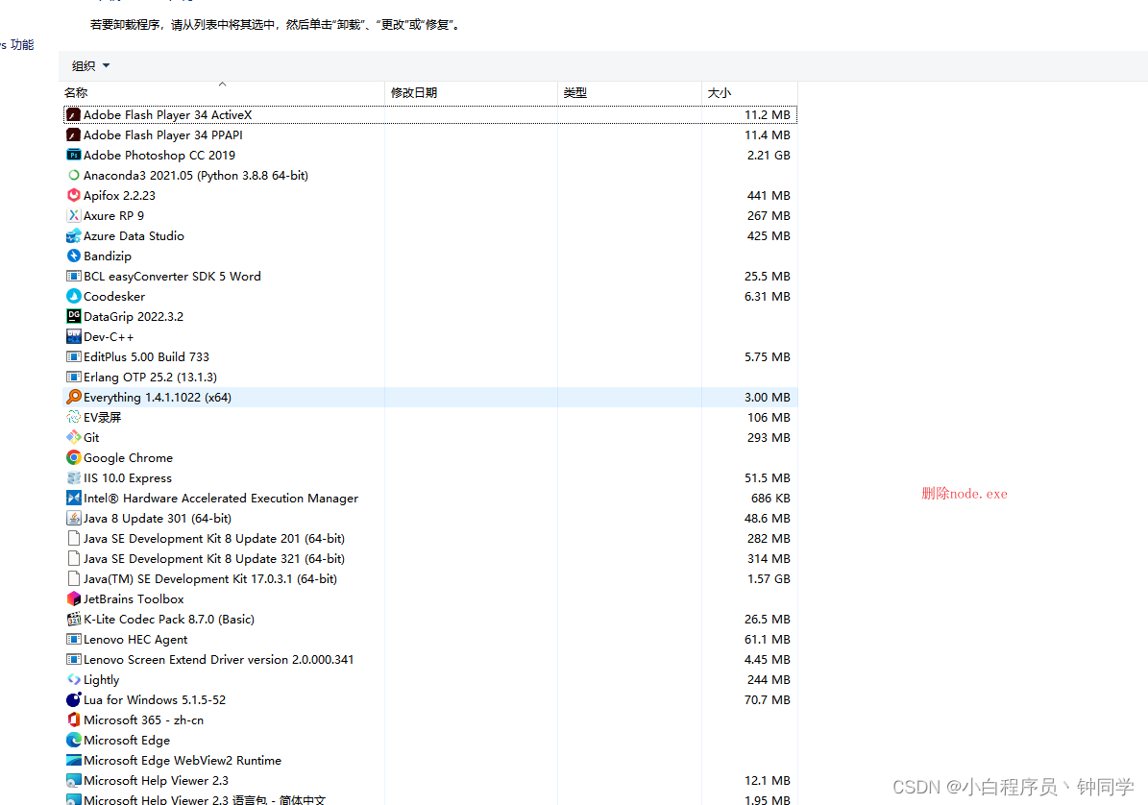Image resolution: width=1148 pixels, height=805 pixels.
Task: Select the Dev-C++ icon
Action: [x=73, y=336]
